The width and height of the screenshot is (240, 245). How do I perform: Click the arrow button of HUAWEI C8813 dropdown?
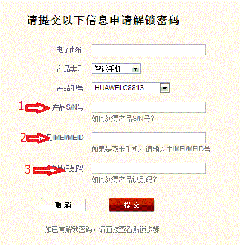pos(165,88)
